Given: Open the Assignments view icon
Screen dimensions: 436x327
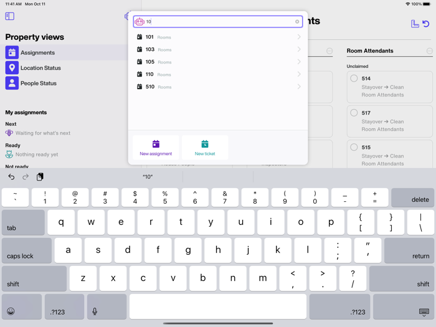Looking at the screenshot, I should pos(12,52).
